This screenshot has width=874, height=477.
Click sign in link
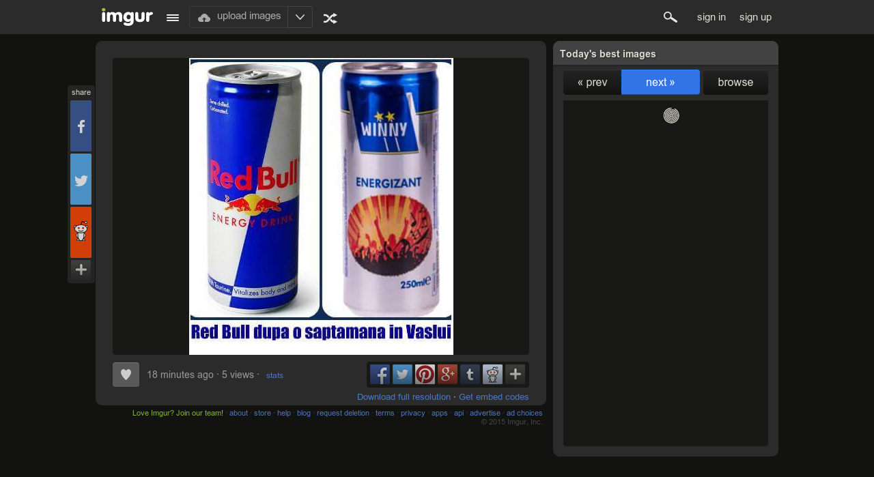[x=711, y=17]
